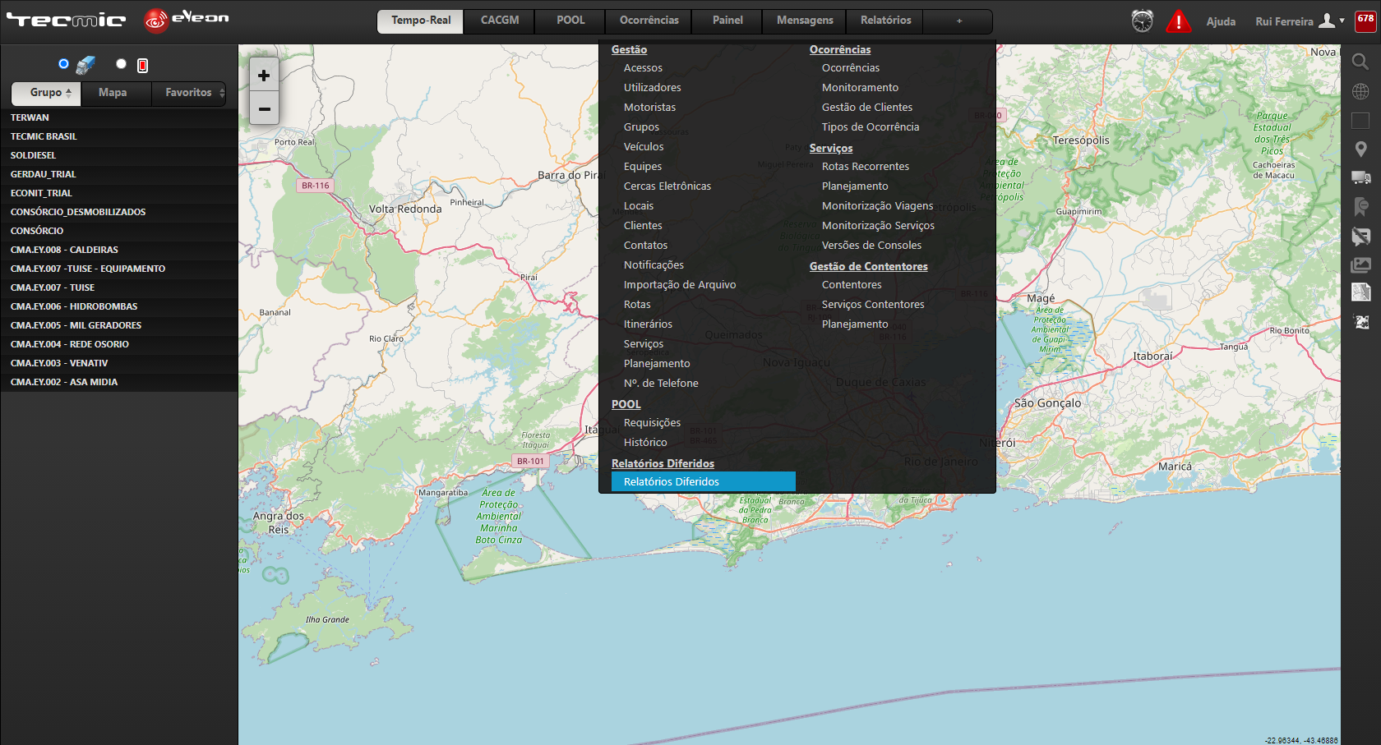Select CONSÓRCIO_DESMOBILIZADOS group row
The height and width of the screenshot is (745, 1381).
click(119, 212)
